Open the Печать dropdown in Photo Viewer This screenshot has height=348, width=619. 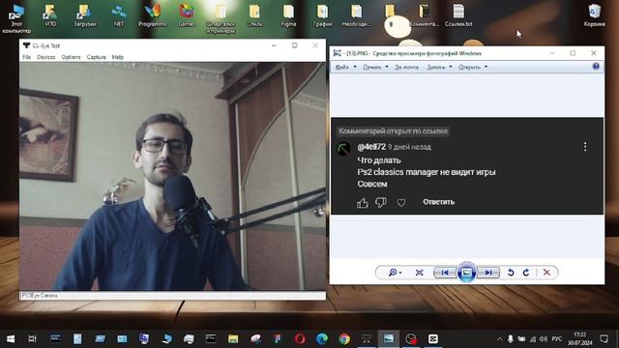coord(375,67)
